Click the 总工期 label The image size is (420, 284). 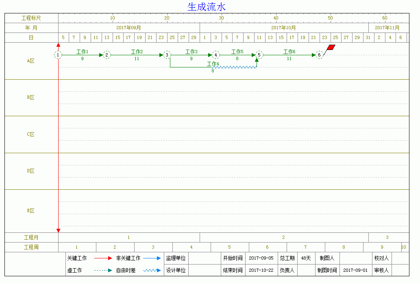287,258
